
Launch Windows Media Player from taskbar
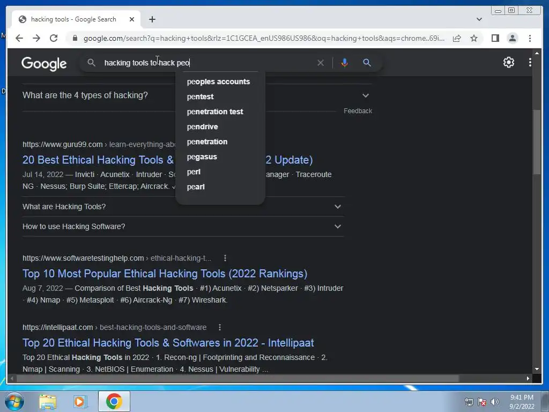click(80, 402)
